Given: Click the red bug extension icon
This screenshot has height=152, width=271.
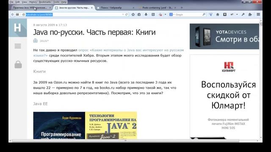Looking at the screenshot, I should (160, 15).
